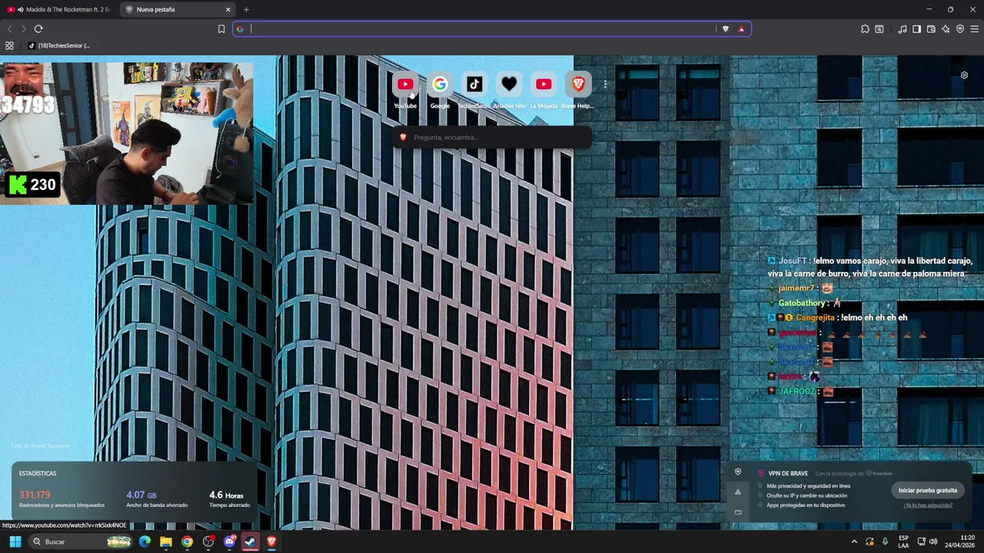Open Google Chrome from taskbar
Screen dimensions: 984x553
[187, 541]
